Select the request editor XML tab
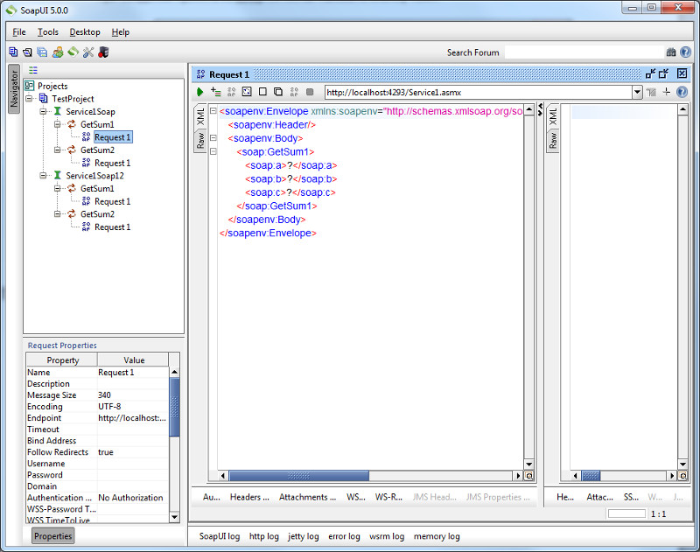Screen dimensions: 700x552 200,116
